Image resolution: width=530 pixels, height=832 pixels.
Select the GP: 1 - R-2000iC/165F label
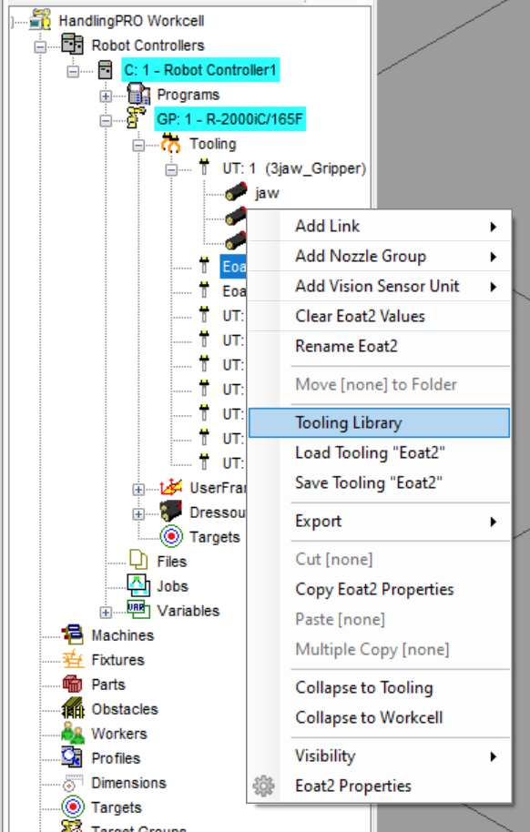point(230,119)
